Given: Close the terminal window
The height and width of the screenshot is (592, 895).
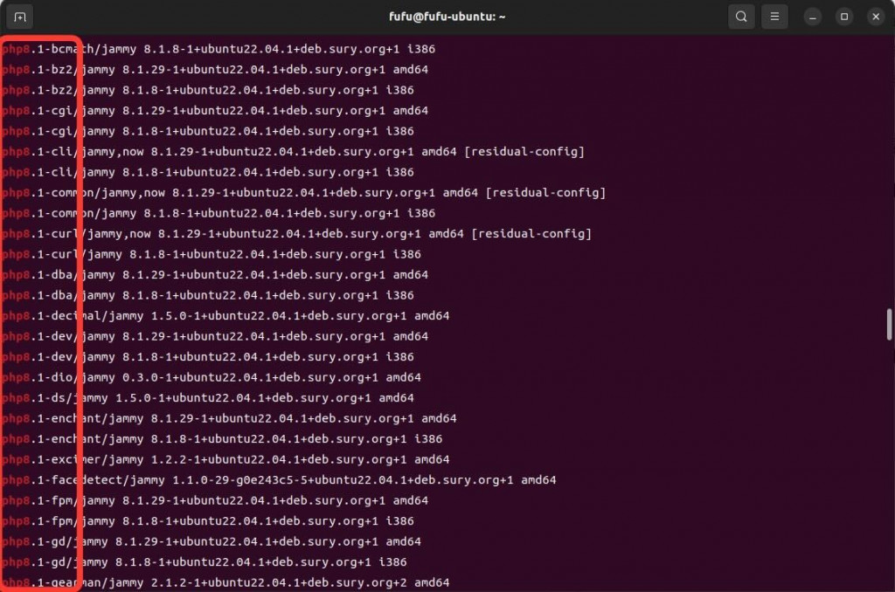Looking at the screenshot, I should [x=876, y=17].
